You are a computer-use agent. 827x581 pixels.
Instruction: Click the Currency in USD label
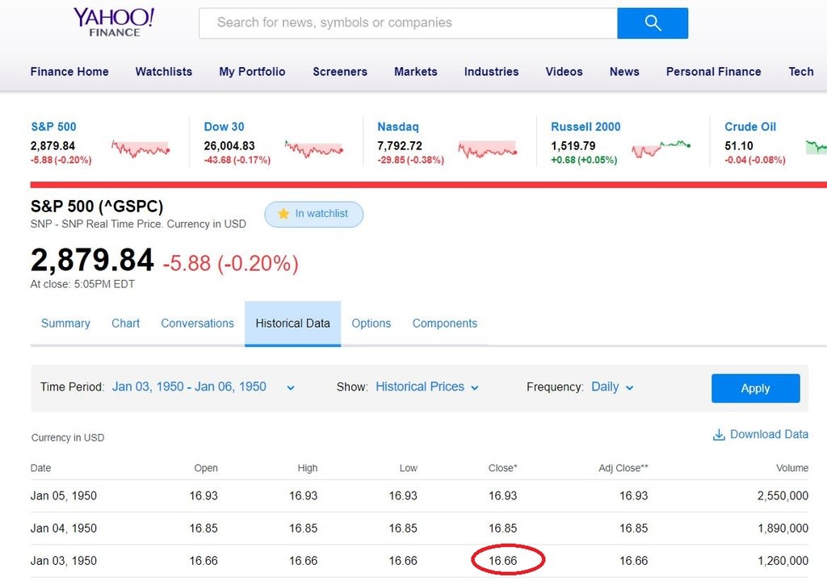[x=68, y=437]
